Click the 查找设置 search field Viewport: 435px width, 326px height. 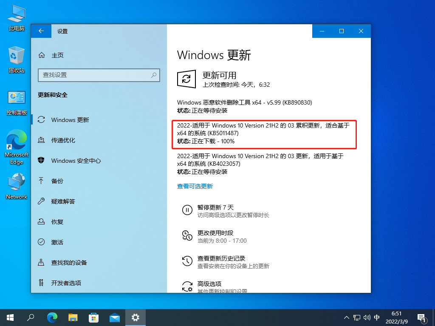[99, 75]
